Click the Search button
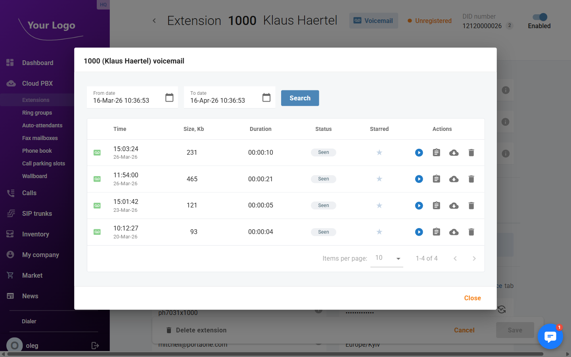Viewport: 571px width, 357px height. point(300,98)
